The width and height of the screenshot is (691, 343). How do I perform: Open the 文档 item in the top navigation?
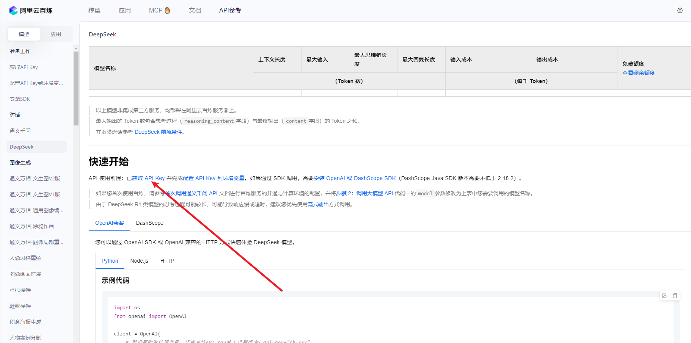coord(195,11)
